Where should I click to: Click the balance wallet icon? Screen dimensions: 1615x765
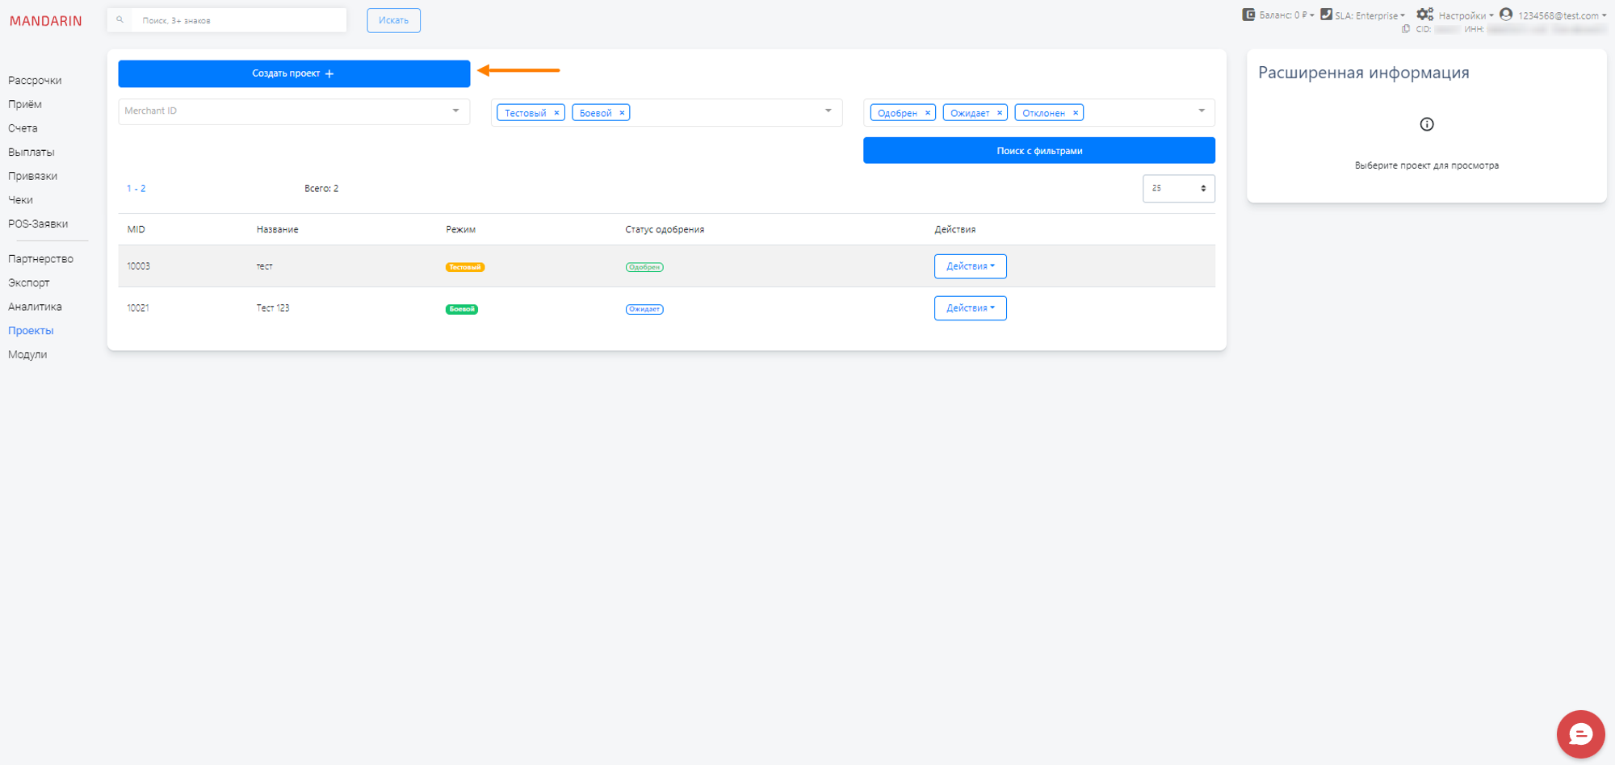click(x=1248, y=15)
